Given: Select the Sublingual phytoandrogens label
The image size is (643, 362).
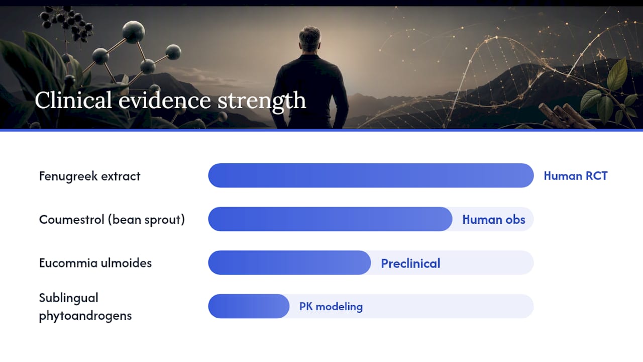Looking at the screenshot, I should pos(85,307).
